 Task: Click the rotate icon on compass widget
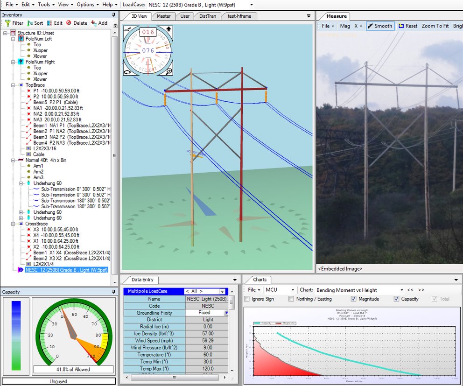pos(127,71)
